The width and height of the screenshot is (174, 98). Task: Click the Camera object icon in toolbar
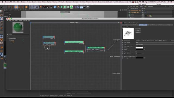(85, 7)
